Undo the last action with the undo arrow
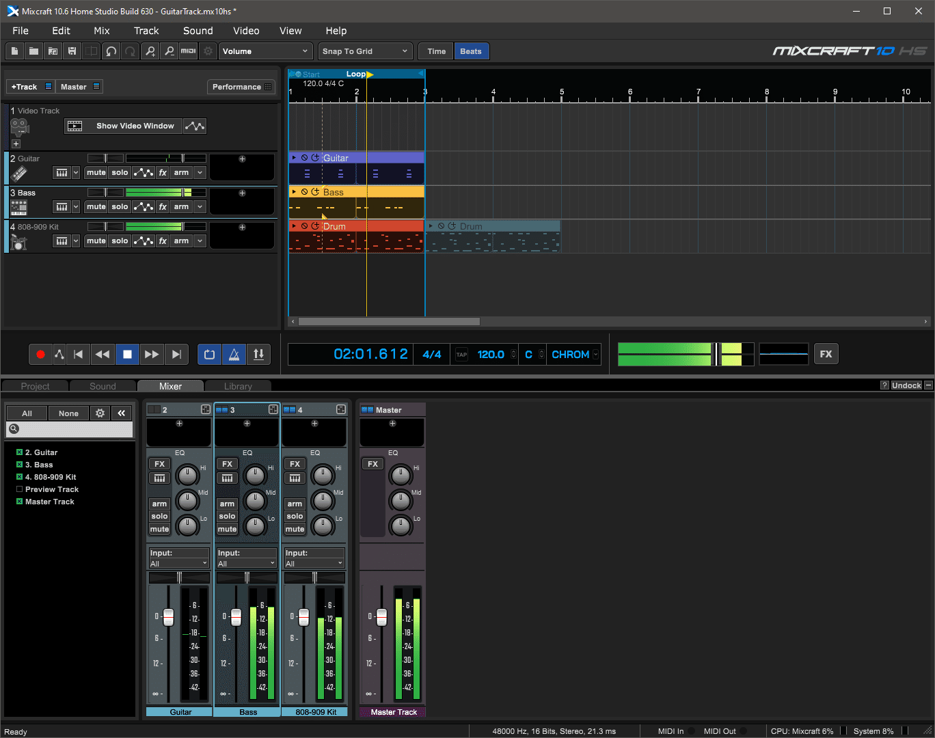The width and height of the screenshot is (935, 738). pyautogui.click(x=111, y=51)
